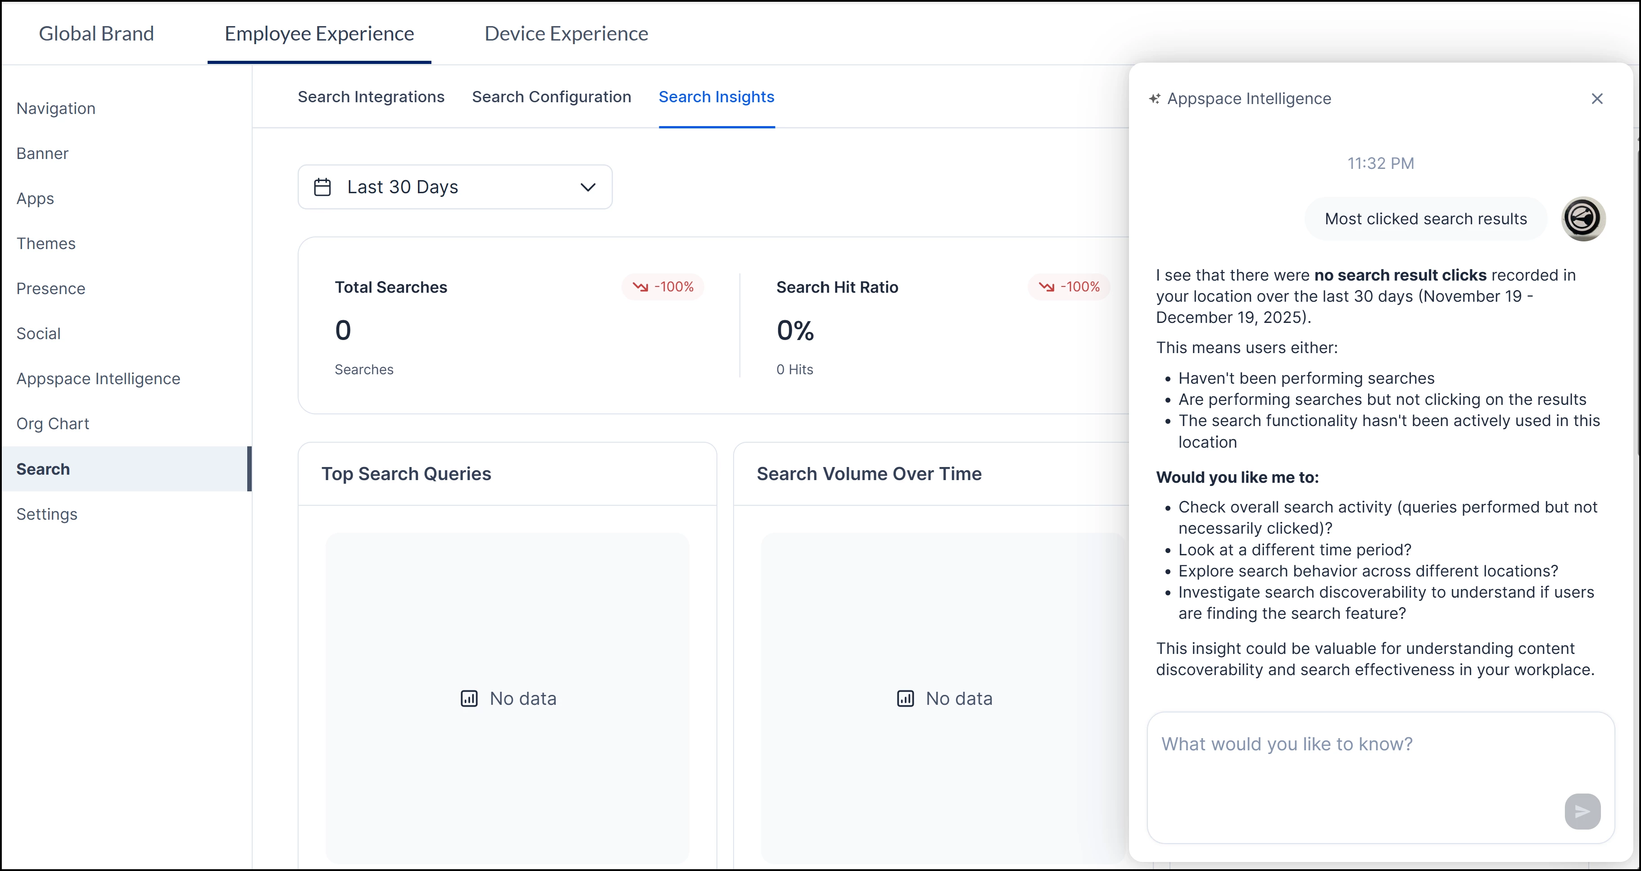1641x871 pixels.
Task: Open the Search Configuration tab
Action: 551,97
